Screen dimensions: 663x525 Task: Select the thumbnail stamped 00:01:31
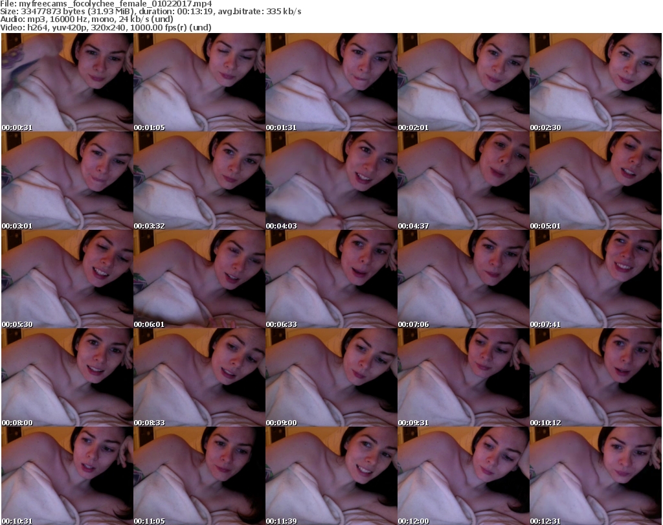click(331, 82)
